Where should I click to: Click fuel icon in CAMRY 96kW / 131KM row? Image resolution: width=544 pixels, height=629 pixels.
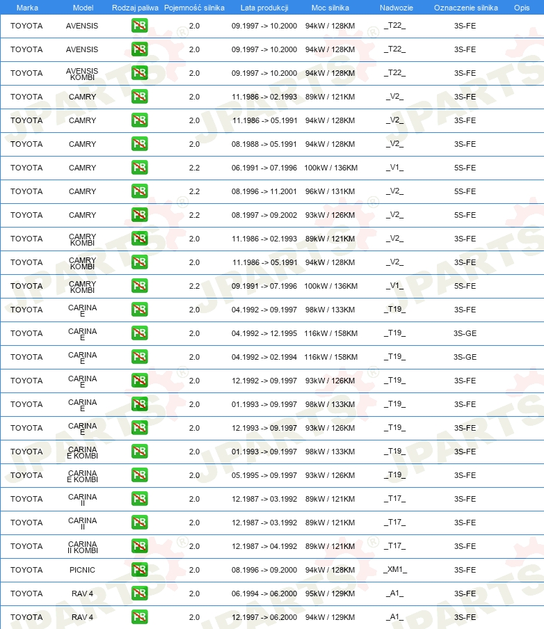[x=140, y=191]
